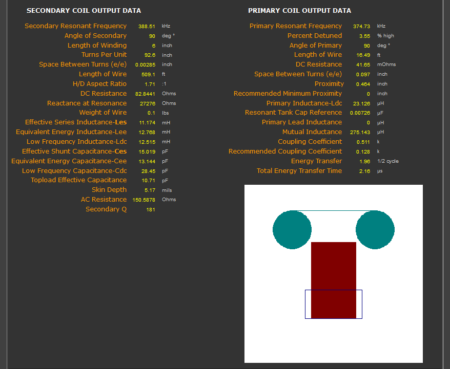Select Effective Shunt Capacitance-Ces value 15.019
The height and width of the screenshot is (369, 450).
[147, 152]
